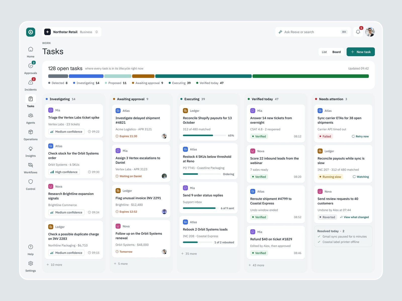The height and width of the screenshot is (301, 402).
Task: Click the Ledger agent icon on Reconcile Shopify payouts
Action: click(185, 111)
